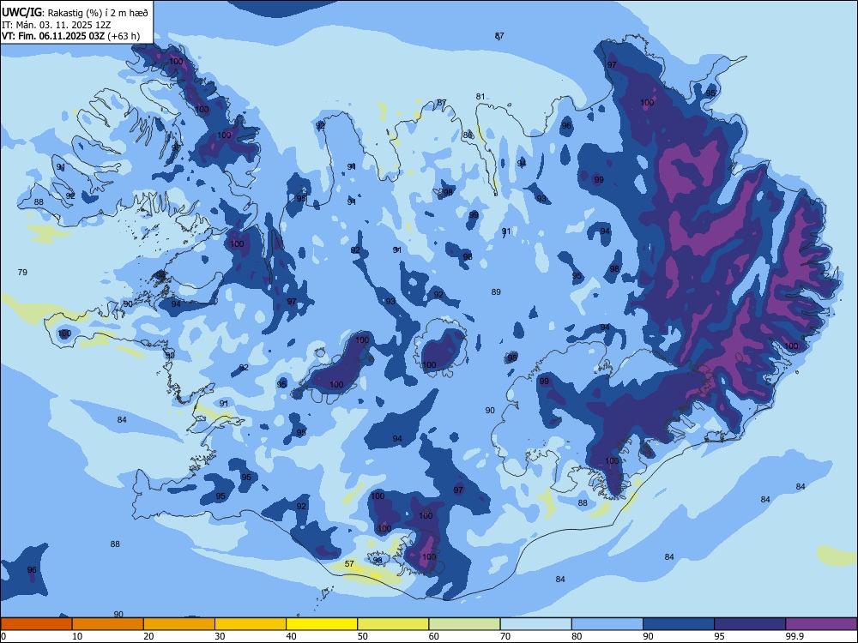
Task: Click the "Rakastig (%) í 2 m hæð" title
Action: point(98,13)
